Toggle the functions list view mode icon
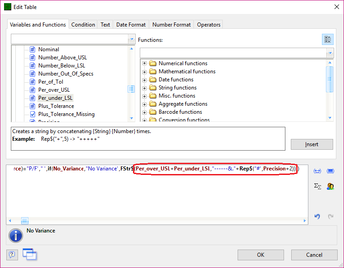The height and width of the screenshot is (268, 344). click(x=328, y=40)
